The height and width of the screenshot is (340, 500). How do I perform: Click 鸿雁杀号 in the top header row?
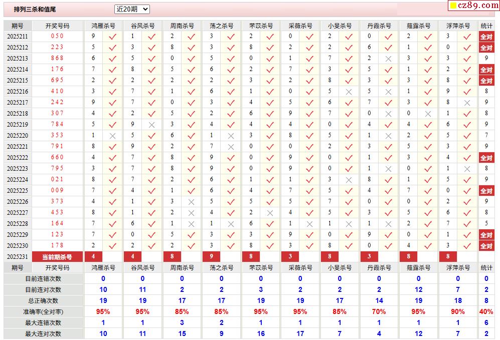tap(103, 26)
